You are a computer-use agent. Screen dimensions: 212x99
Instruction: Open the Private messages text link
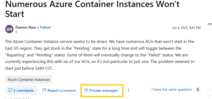pos(104,90)
